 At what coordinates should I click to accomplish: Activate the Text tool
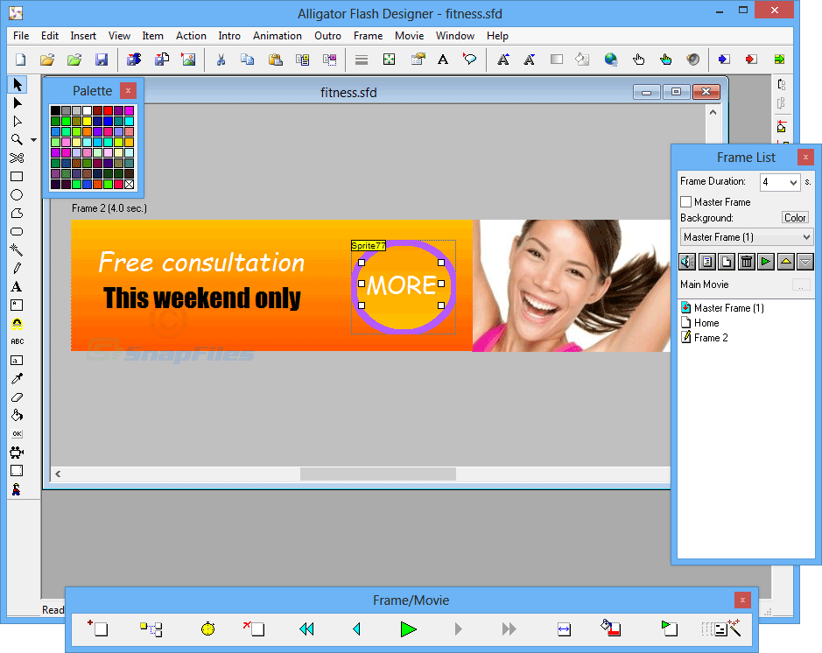tap(15, 286)
